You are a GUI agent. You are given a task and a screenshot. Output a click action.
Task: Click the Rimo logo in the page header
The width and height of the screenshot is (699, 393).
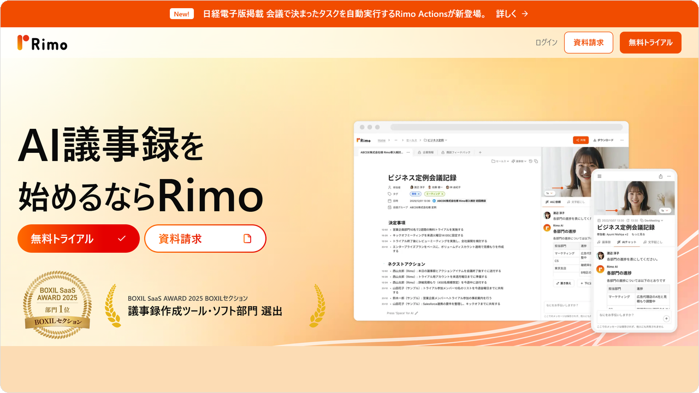click(x=43, y=43)
